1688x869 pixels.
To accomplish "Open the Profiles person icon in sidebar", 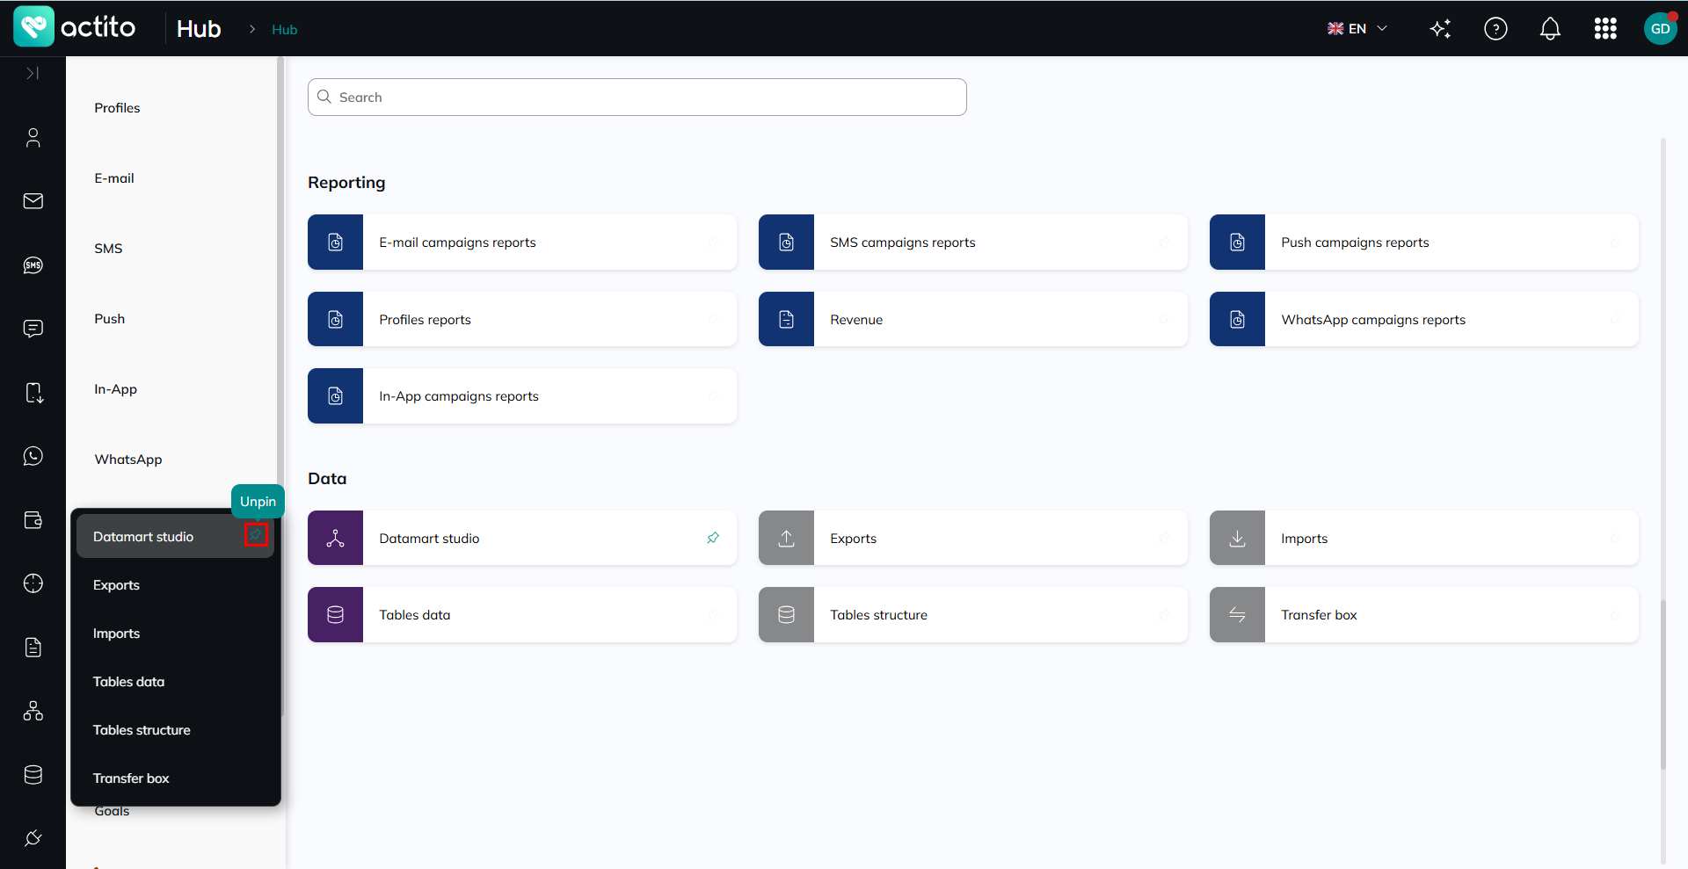I will click(x=33, y=138).
